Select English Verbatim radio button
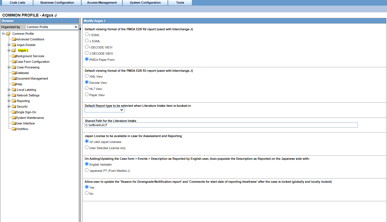 click(x=87, y=164)
